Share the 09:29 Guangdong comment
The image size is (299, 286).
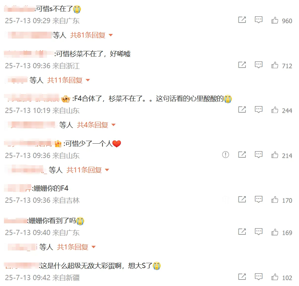[x=242, y=20]
